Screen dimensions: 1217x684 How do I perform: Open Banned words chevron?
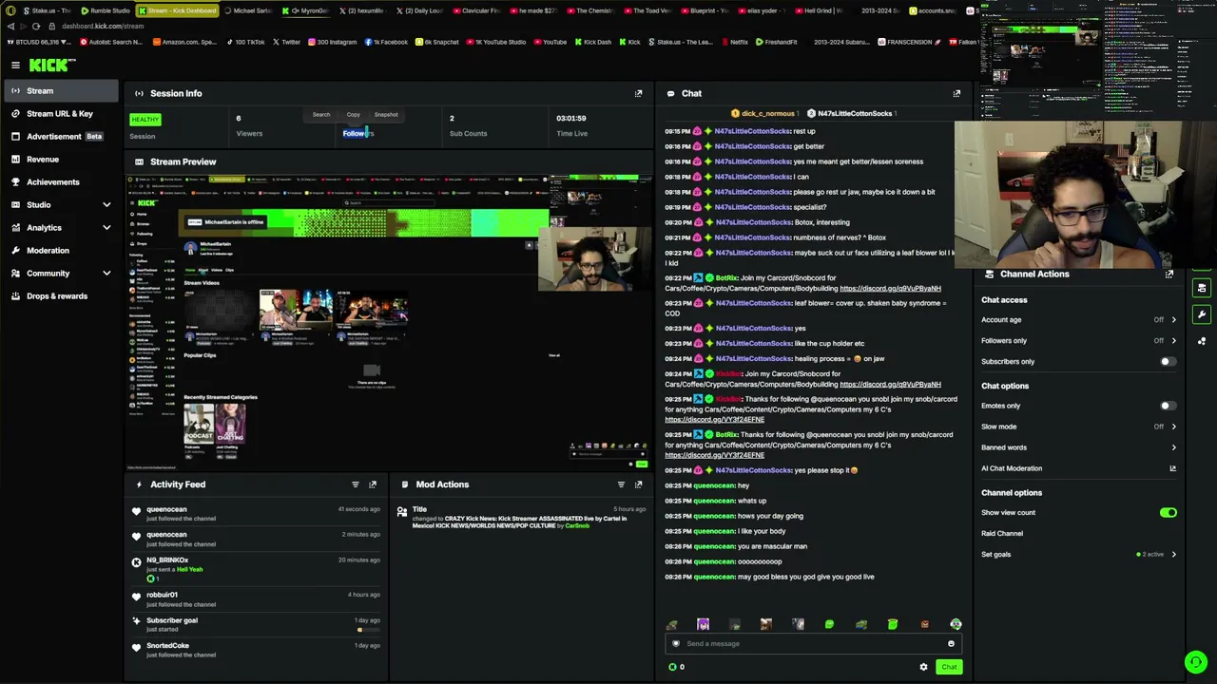pyautogui.click(x=1173, y=447)
